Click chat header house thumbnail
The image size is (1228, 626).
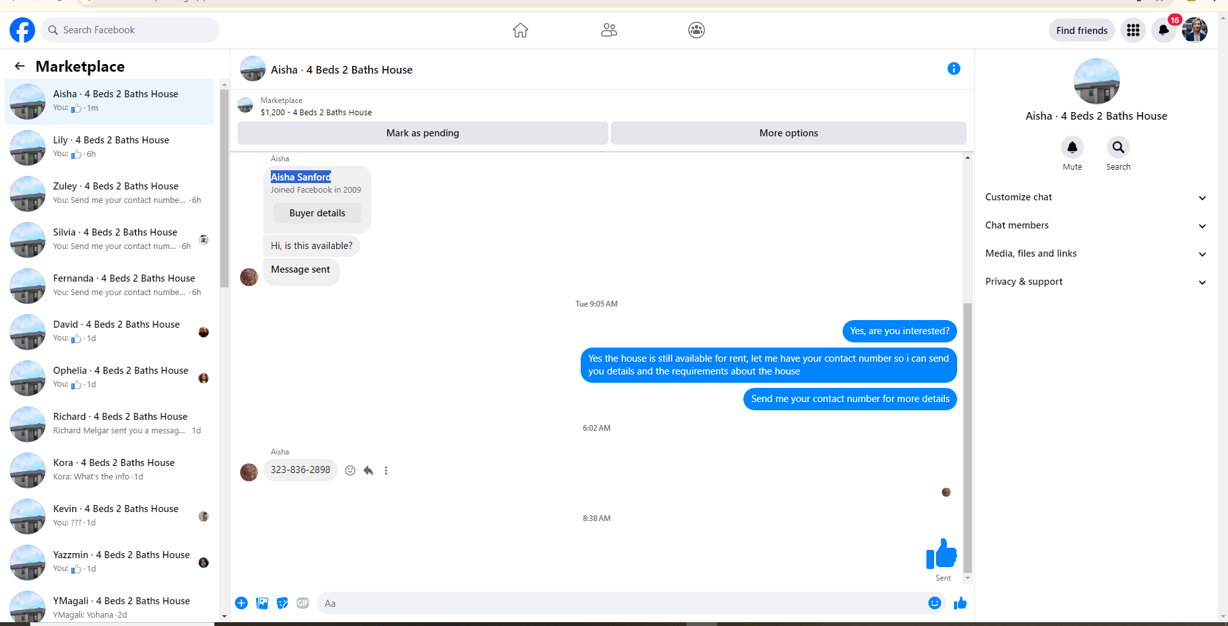coord(253,68)
